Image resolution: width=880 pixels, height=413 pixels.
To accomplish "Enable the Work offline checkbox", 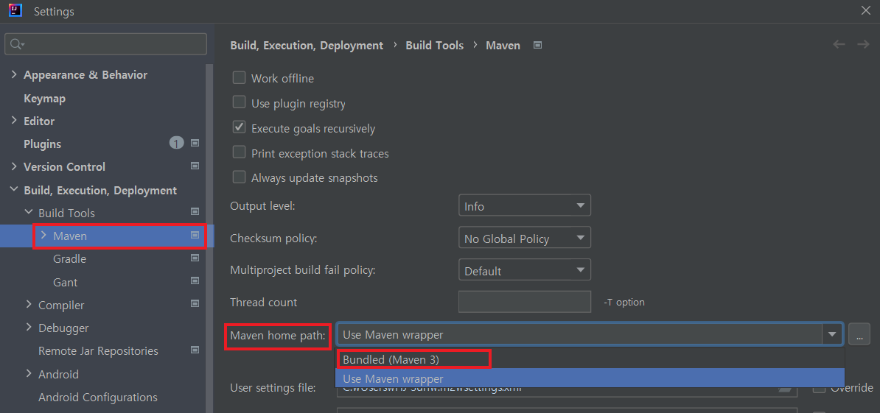I will click(239, 78).
